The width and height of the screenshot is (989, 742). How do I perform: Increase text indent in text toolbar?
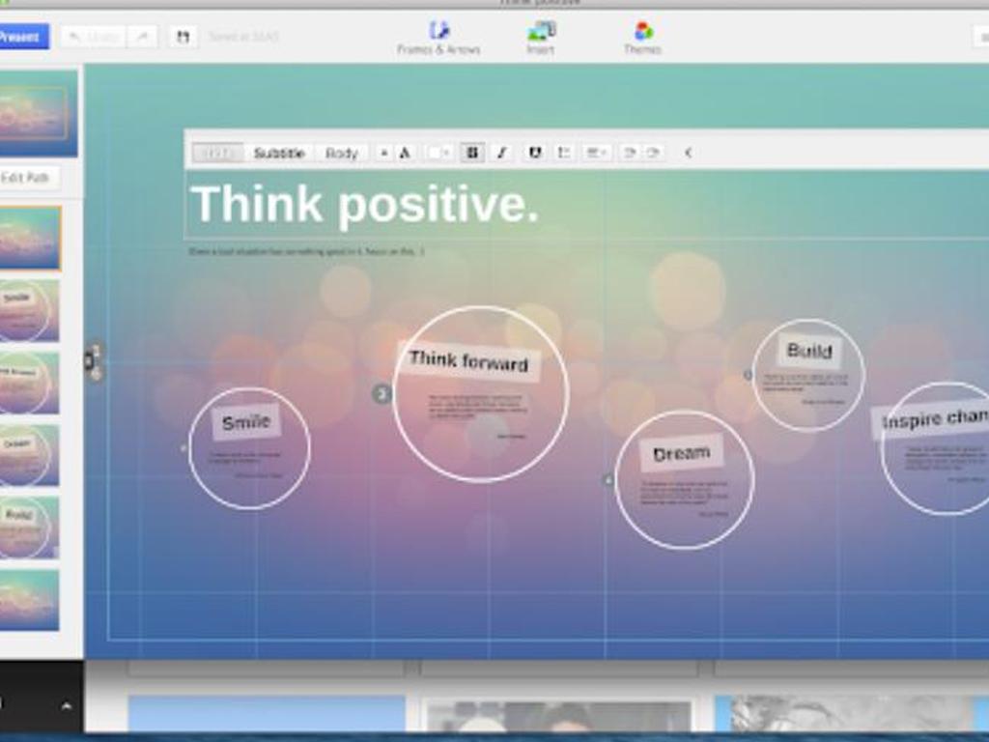point(654,153)
